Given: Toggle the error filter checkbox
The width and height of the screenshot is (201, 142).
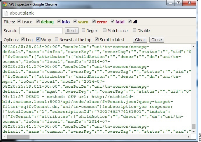Looking at the screenshot, I should pyautogui.click(x=94, y=21).
